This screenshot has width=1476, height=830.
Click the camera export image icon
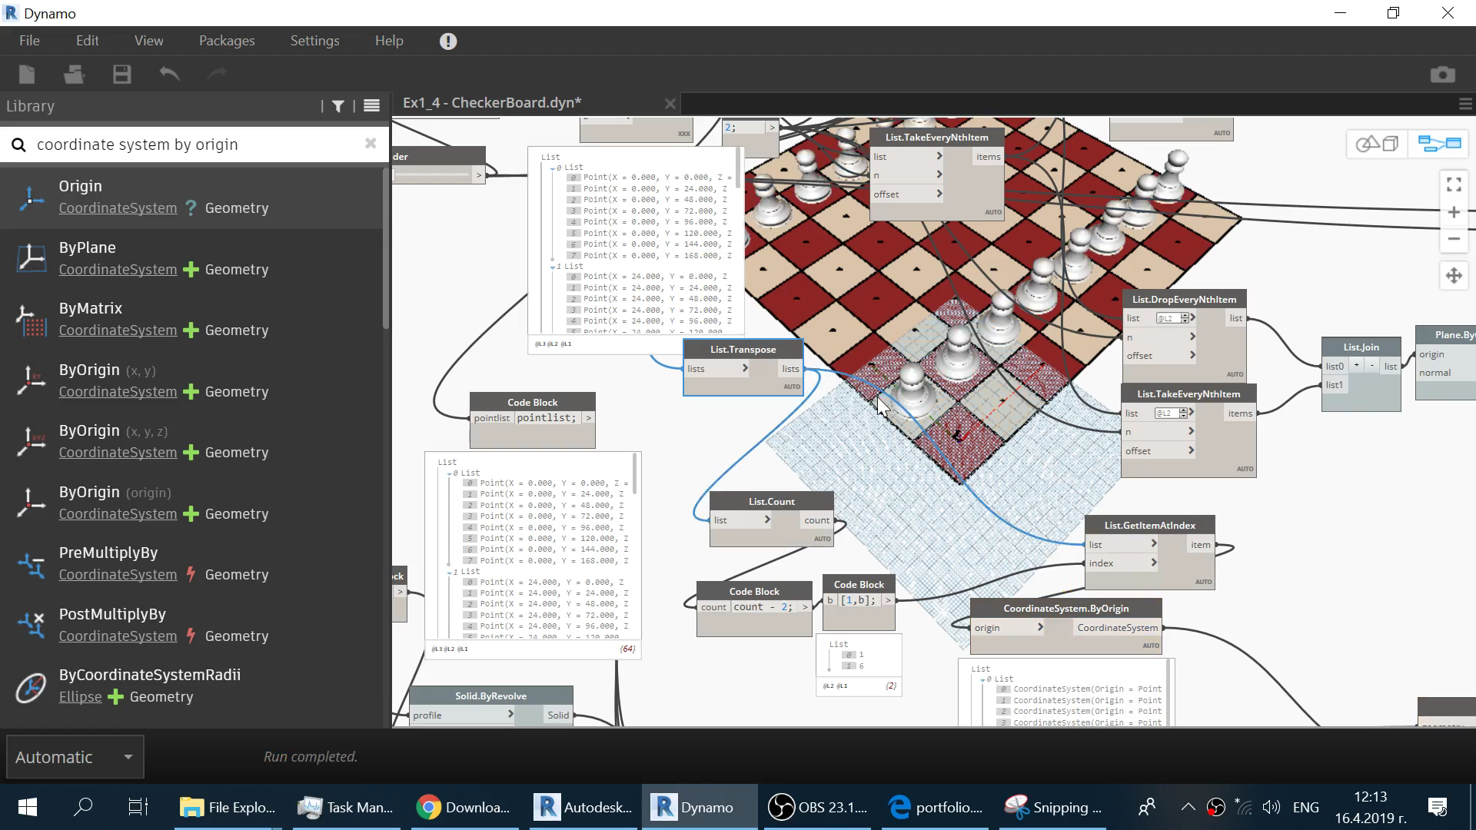pos(1442,74)
